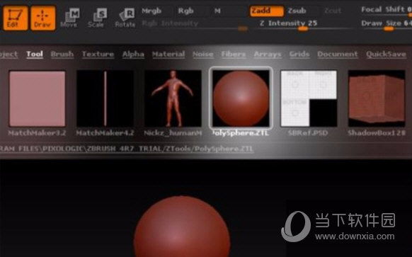
Task: Toggle Zadd sculpting mode
Action: pos(267,11)
